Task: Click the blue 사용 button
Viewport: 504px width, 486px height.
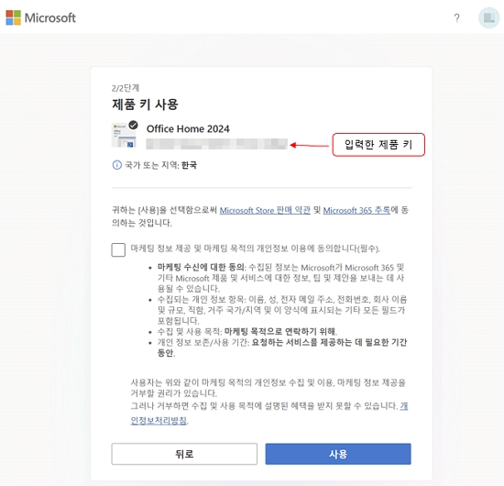Action: click(x=338, y=454)
